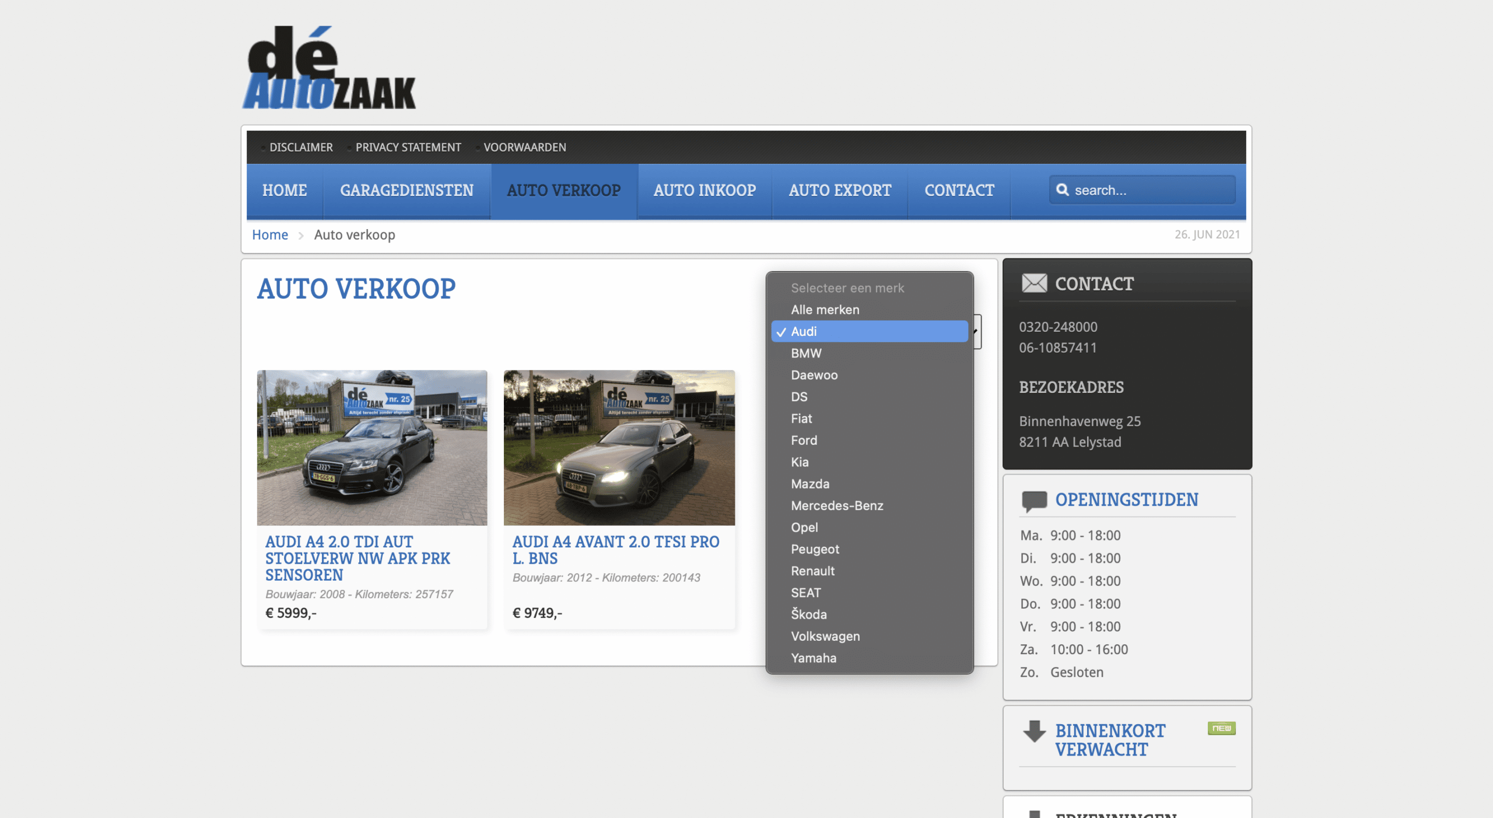Select Alle merken in brand dropdown
The height and width of the screenshot is (818, 1493).
[x=870, y=310]
